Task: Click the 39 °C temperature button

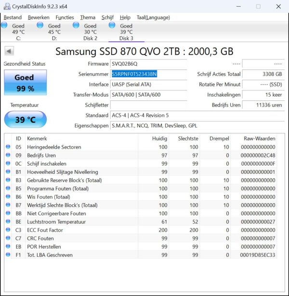Action: coord(25,119)
